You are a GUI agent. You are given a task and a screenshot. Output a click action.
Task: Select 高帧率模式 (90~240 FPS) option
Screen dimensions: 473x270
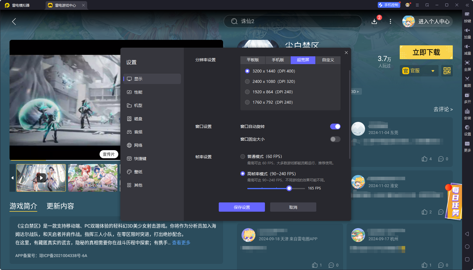pyautogui.click(x=243, y=174)
